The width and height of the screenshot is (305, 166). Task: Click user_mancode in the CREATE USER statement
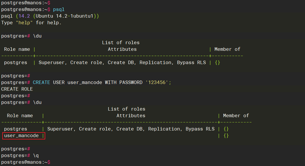84,82
